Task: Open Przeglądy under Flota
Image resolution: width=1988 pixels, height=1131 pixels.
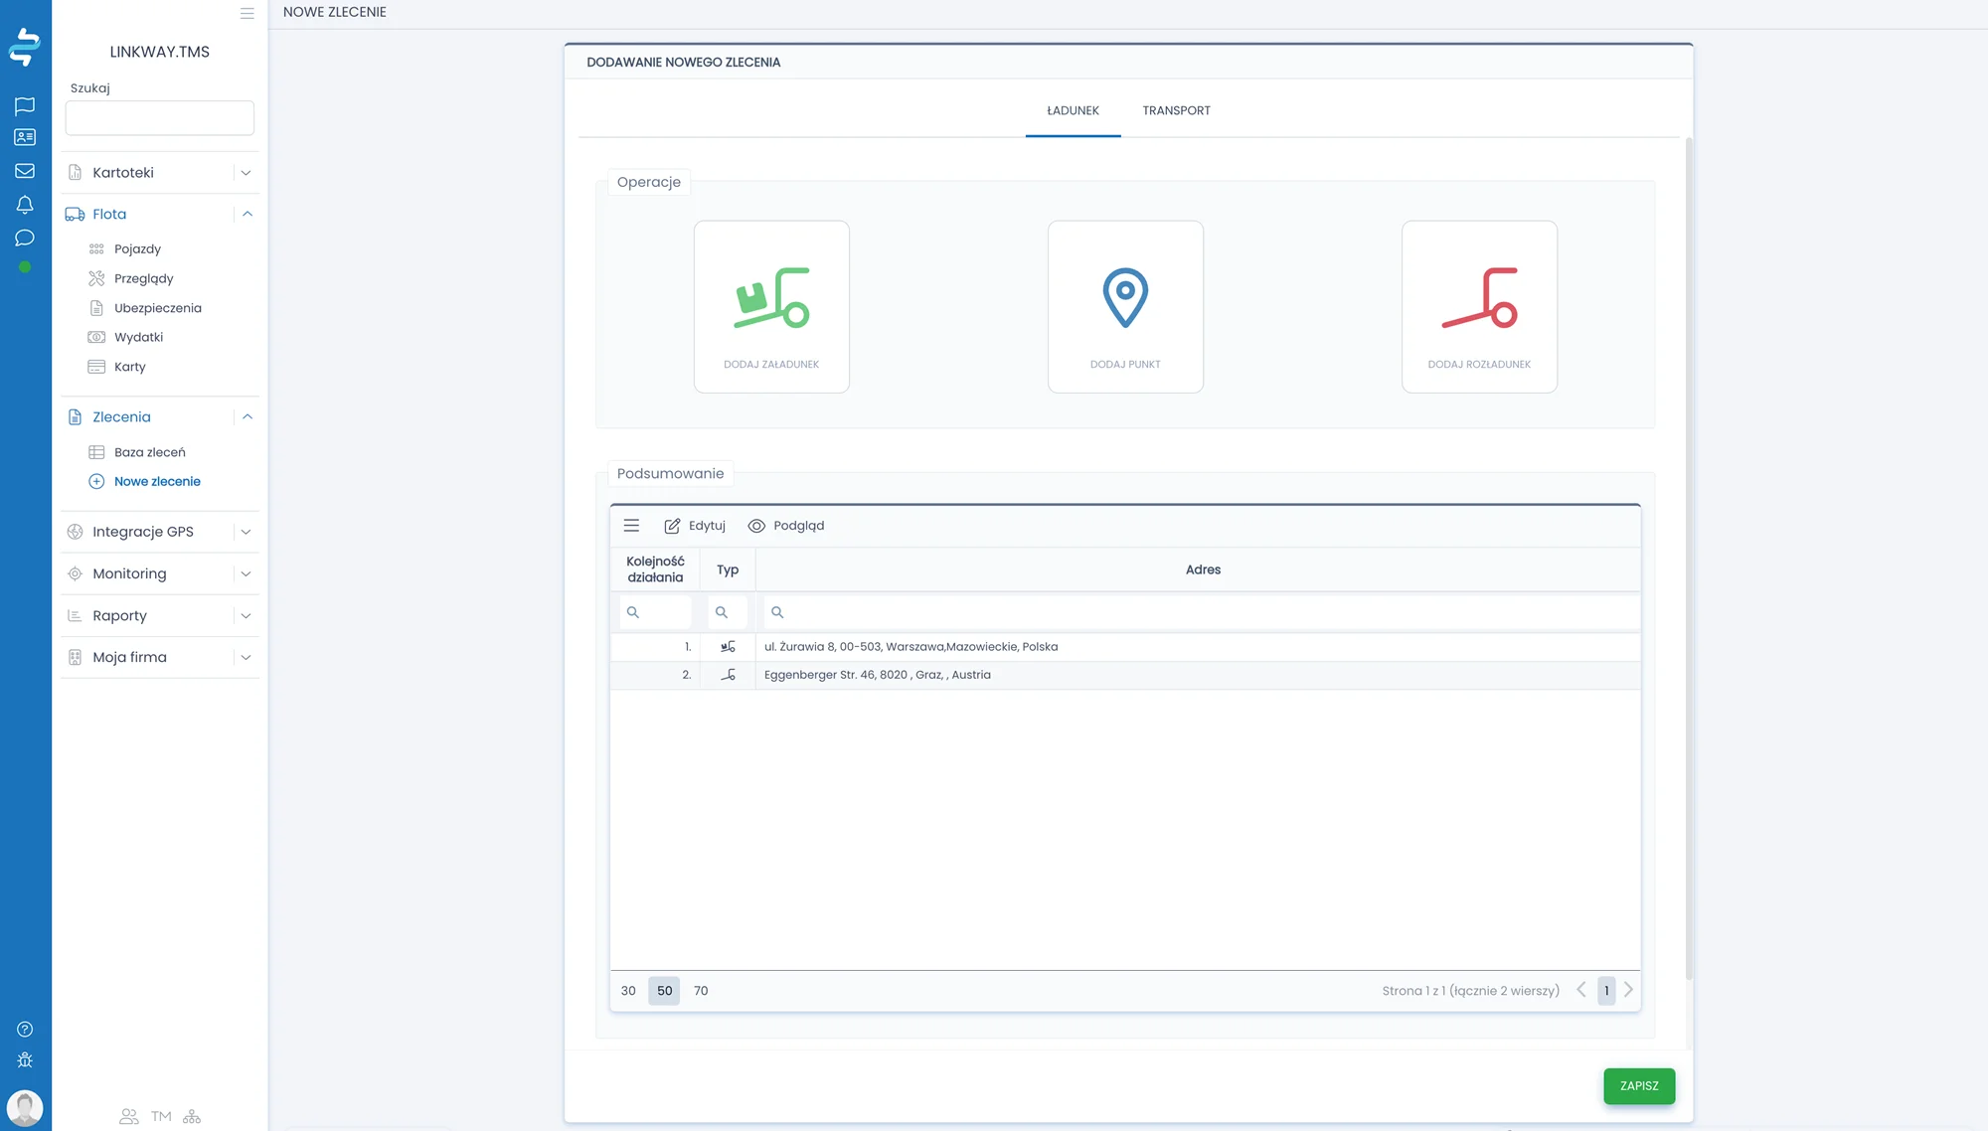Action: coord(143,278)
